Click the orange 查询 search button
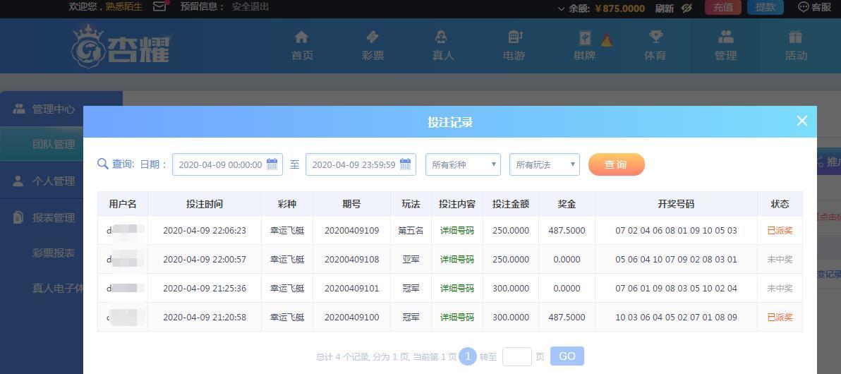The height and width of the screenshot is (374, 841). coord(616,164)
